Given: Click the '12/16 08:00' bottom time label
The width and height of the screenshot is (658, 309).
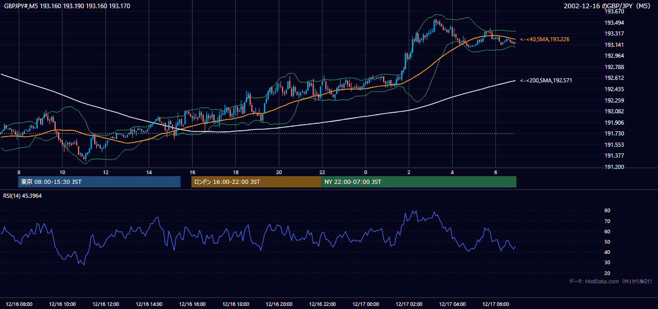Looking at the screenshot, I should click(x=19, y=304).
